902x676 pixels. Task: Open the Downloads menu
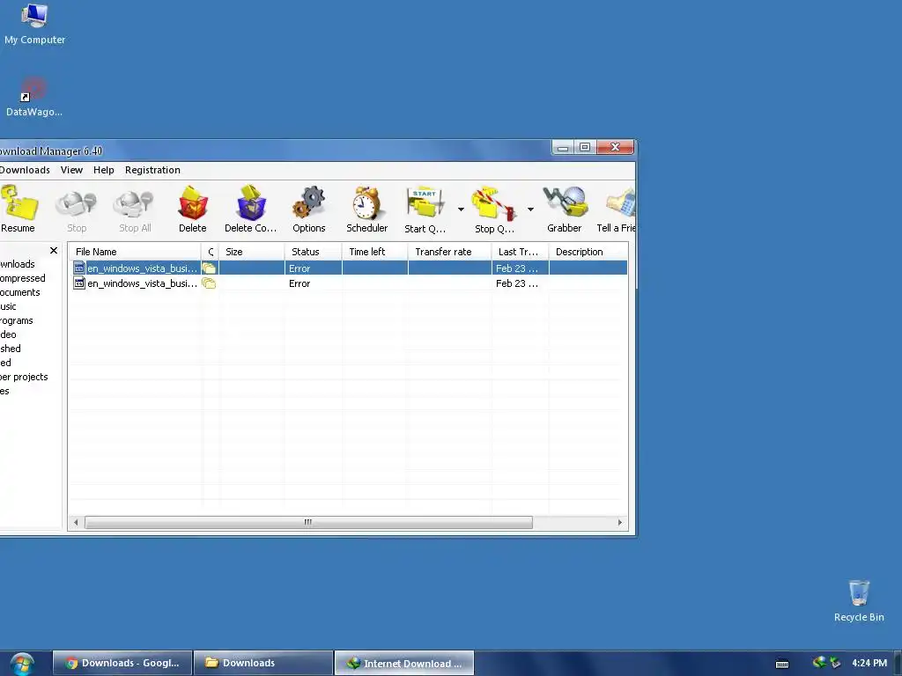pos(24,170)
